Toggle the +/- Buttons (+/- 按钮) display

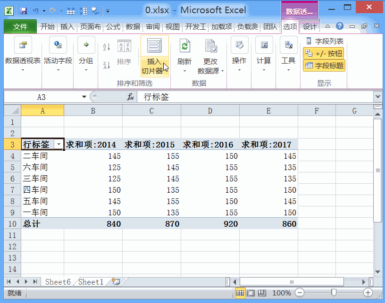click(x=323, y=52)
